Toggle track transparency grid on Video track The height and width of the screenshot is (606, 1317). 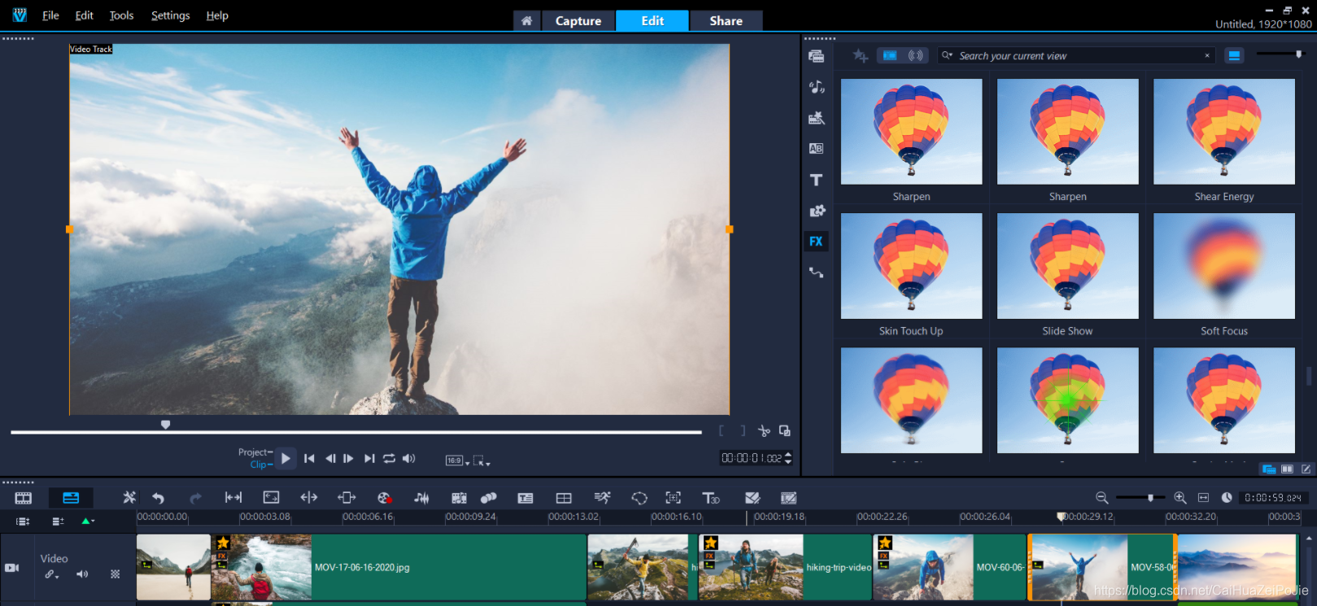(x=115, y=574)
